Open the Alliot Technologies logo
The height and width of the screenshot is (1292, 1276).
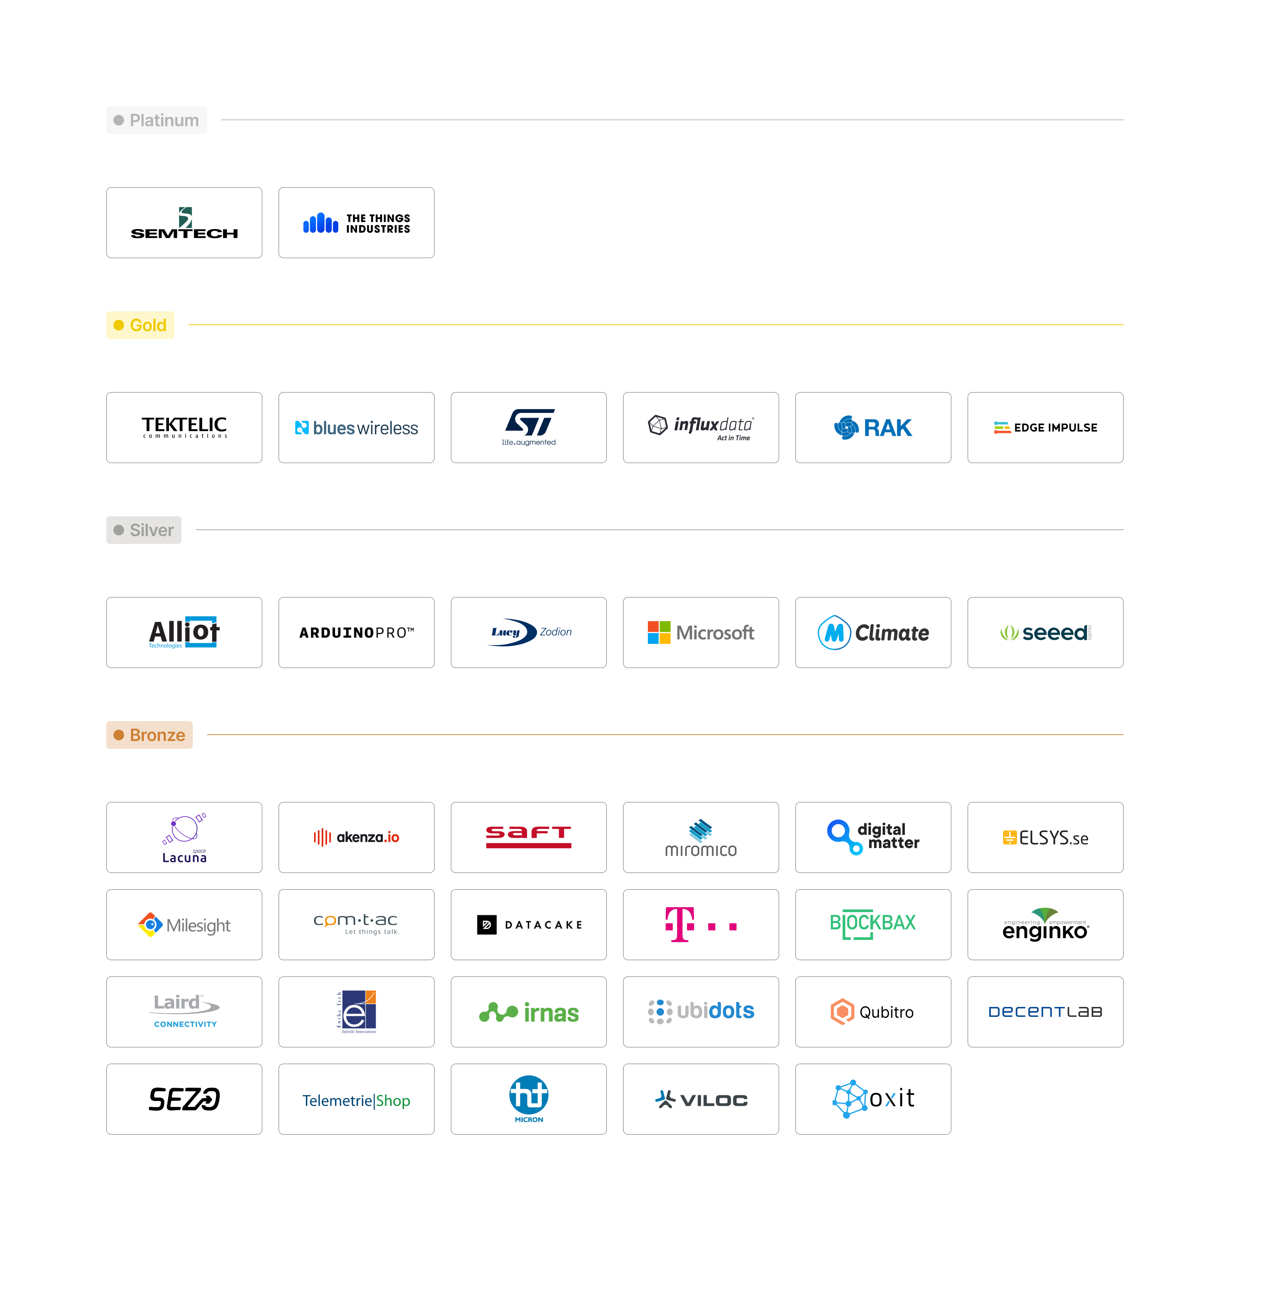[184, 633]
